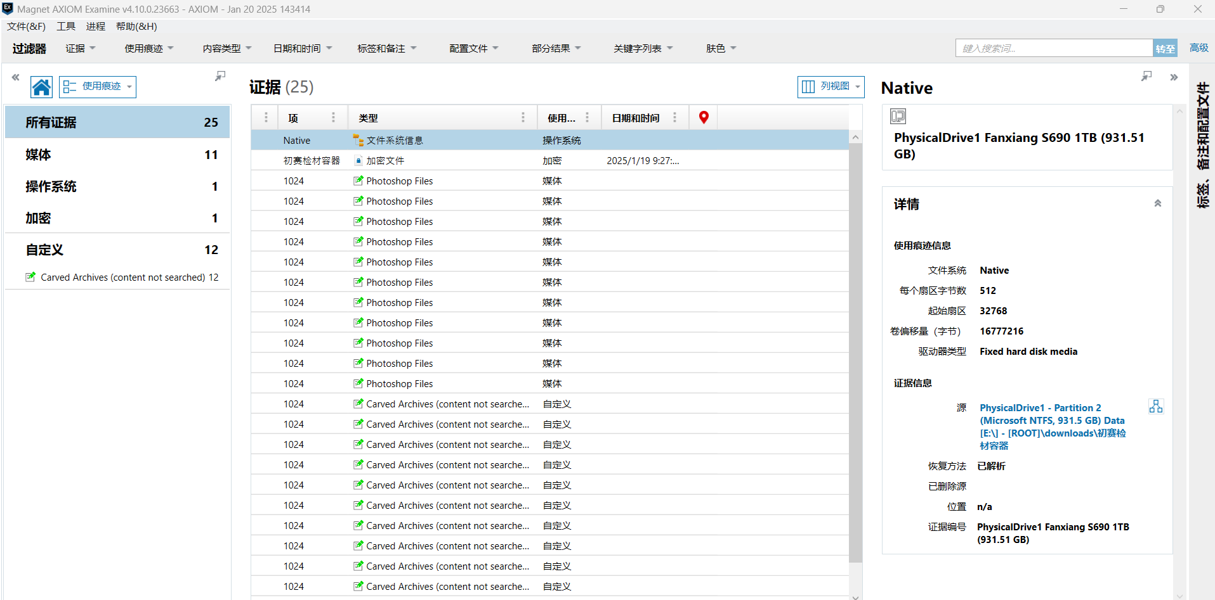Click the 过滤器 label

(29, 48)
